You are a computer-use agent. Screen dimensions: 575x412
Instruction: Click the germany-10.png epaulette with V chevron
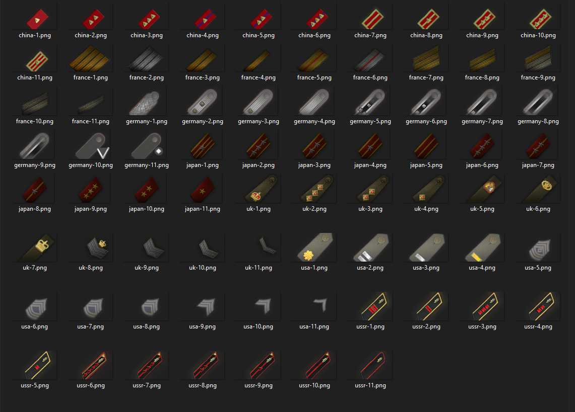(92, 146)
